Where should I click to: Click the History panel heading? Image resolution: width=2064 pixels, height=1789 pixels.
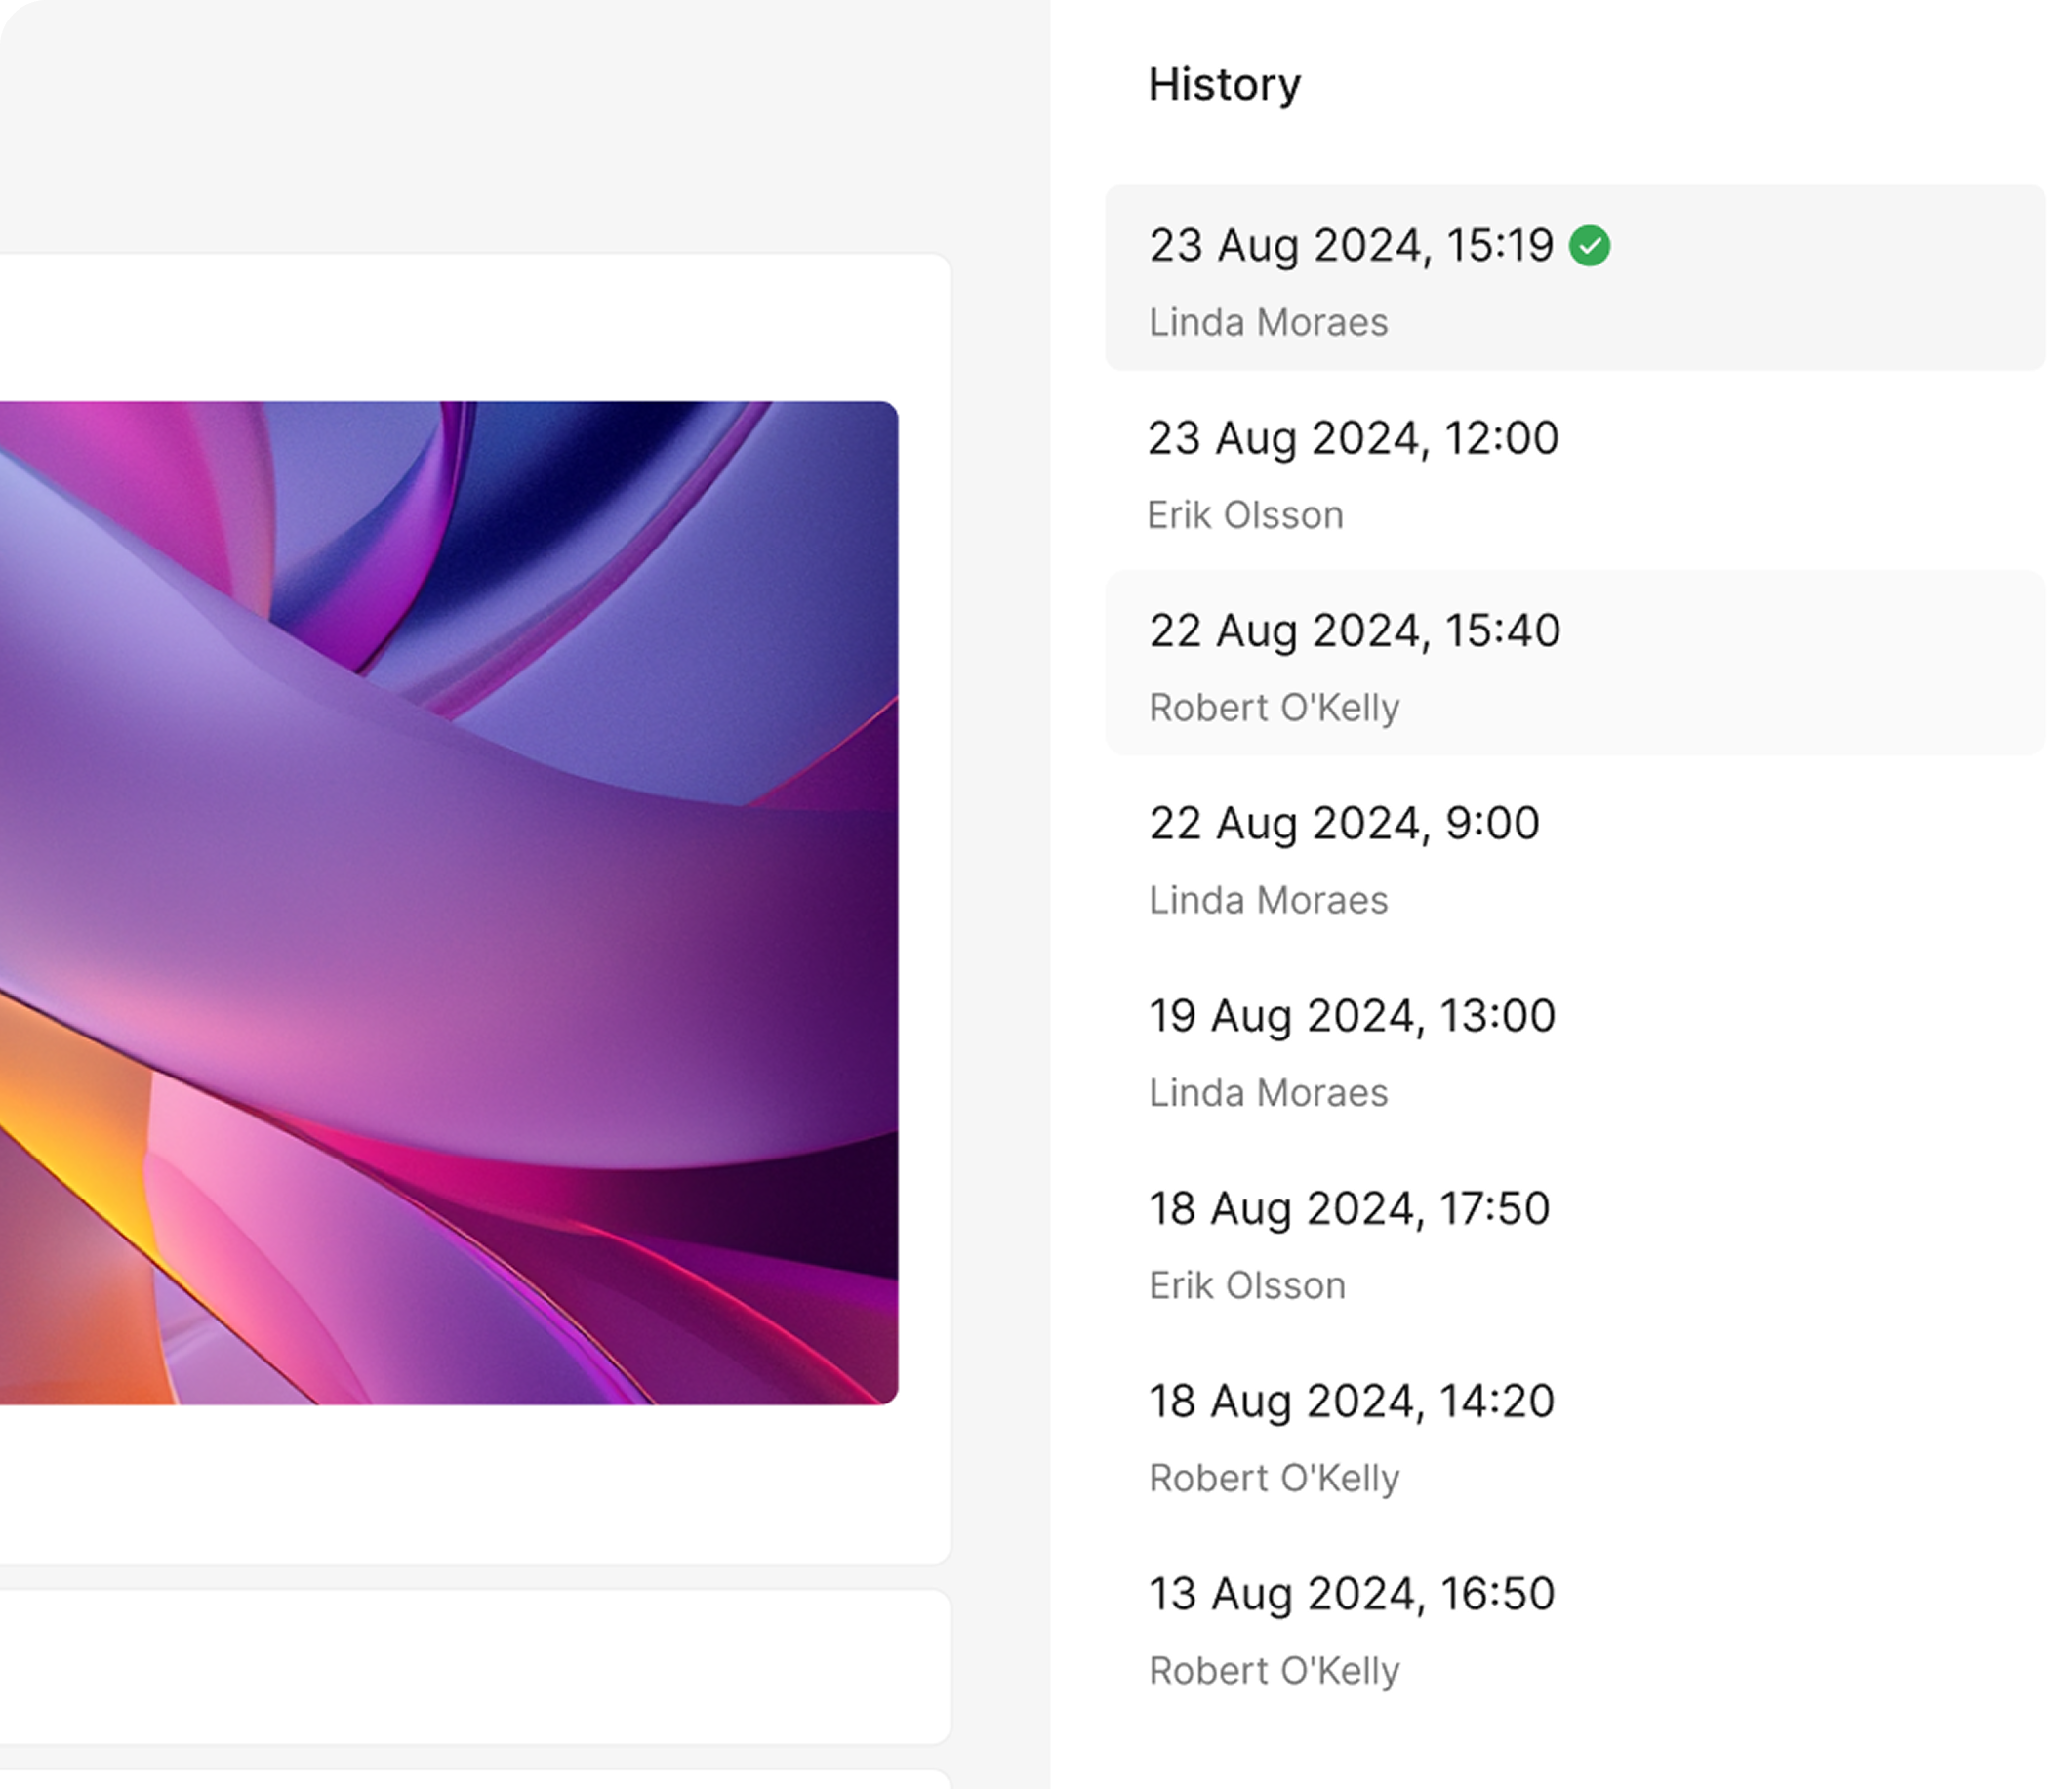[x=1225, y=85]
